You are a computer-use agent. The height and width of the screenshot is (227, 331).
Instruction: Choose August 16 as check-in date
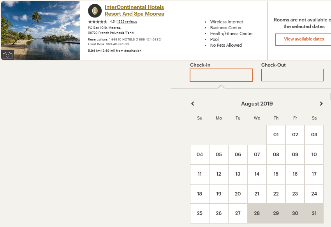(x=295, y=174)
